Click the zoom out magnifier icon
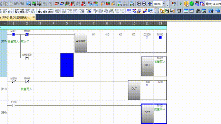This screenshot has height=124, width=221. coord(144,4)
